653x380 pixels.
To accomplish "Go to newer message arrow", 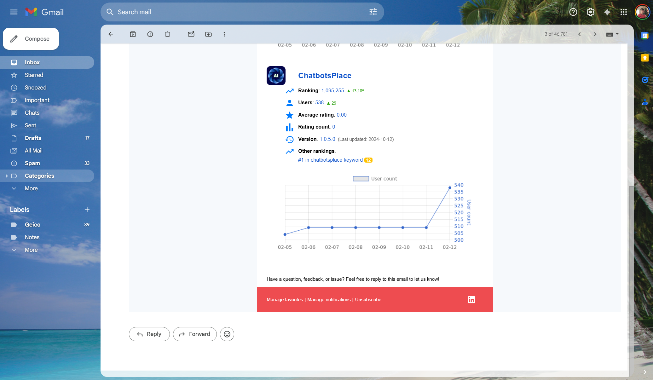I will [579, 34].
